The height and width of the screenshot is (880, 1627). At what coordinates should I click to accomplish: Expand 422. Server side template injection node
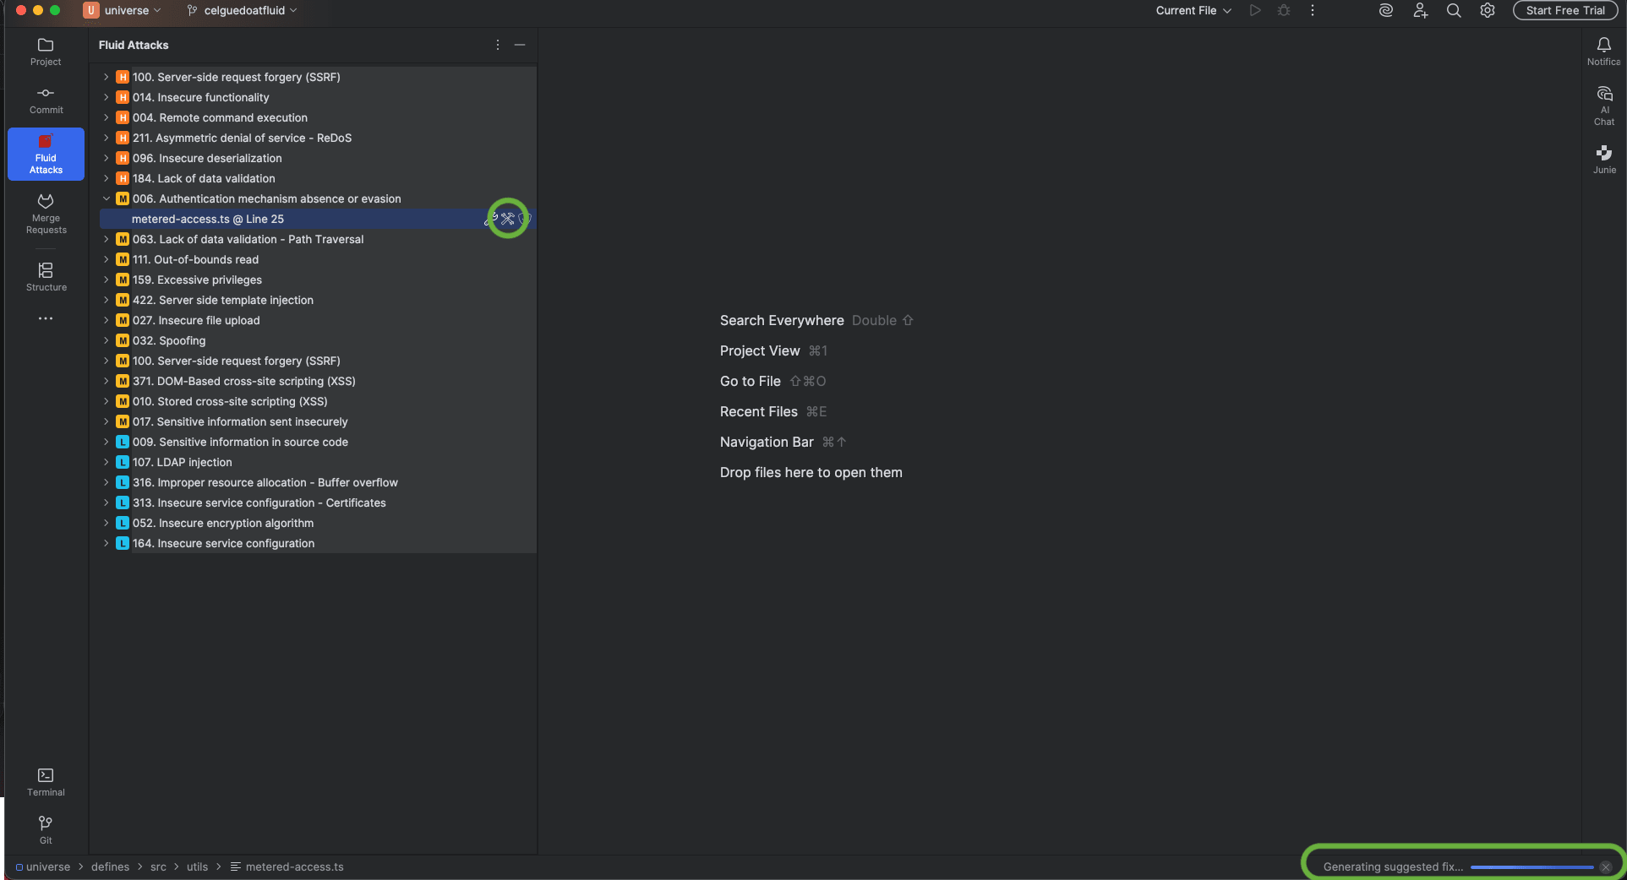106,300
